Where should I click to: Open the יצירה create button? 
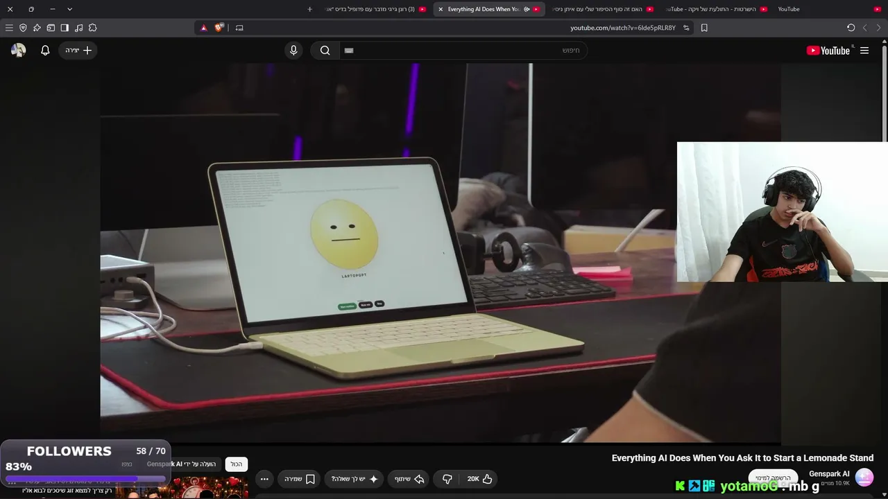[x=78, y=51]
